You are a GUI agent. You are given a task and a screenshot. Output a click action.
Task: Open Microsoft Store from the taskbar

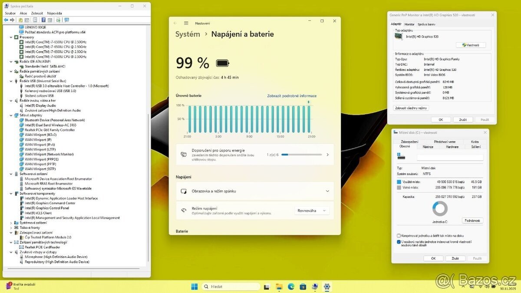[x=303, y=286]
